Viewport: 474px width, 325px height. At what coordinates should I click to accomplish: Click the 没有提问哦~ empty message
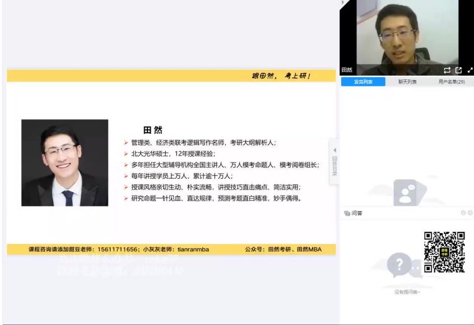(407, 292)
